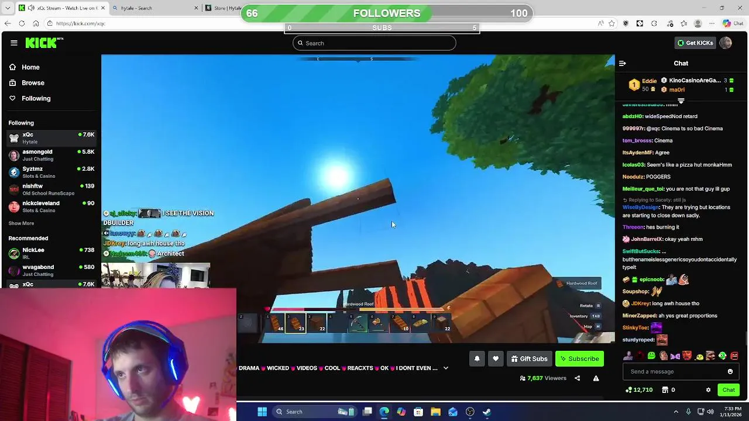Open chat settings gear icon
The image size is (749, 421).
click(708, 390)
